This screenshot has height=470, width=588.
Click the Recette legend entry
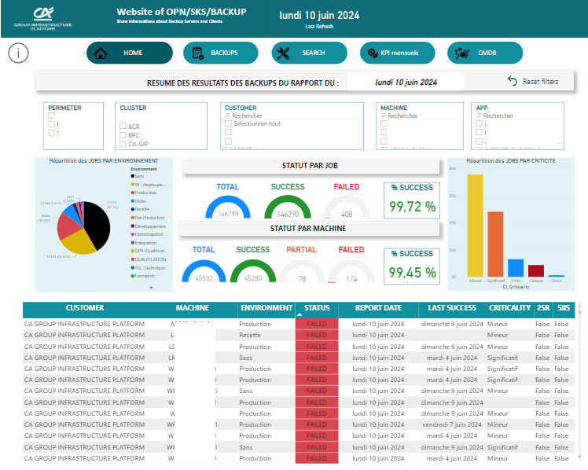pos(140,209)
